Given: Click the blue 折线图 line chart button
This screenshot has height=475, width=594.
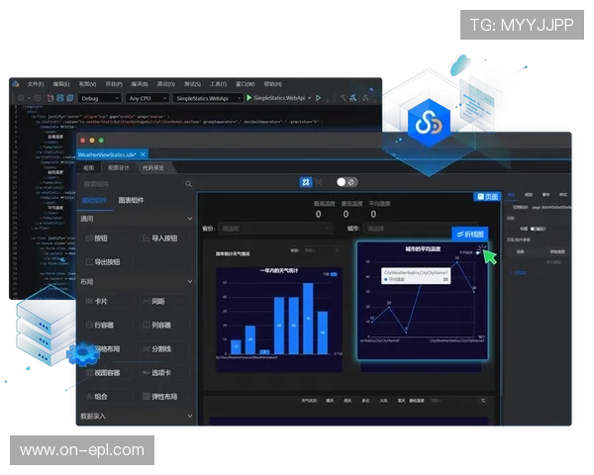Looking at the screenshot, I should point(470,234).
